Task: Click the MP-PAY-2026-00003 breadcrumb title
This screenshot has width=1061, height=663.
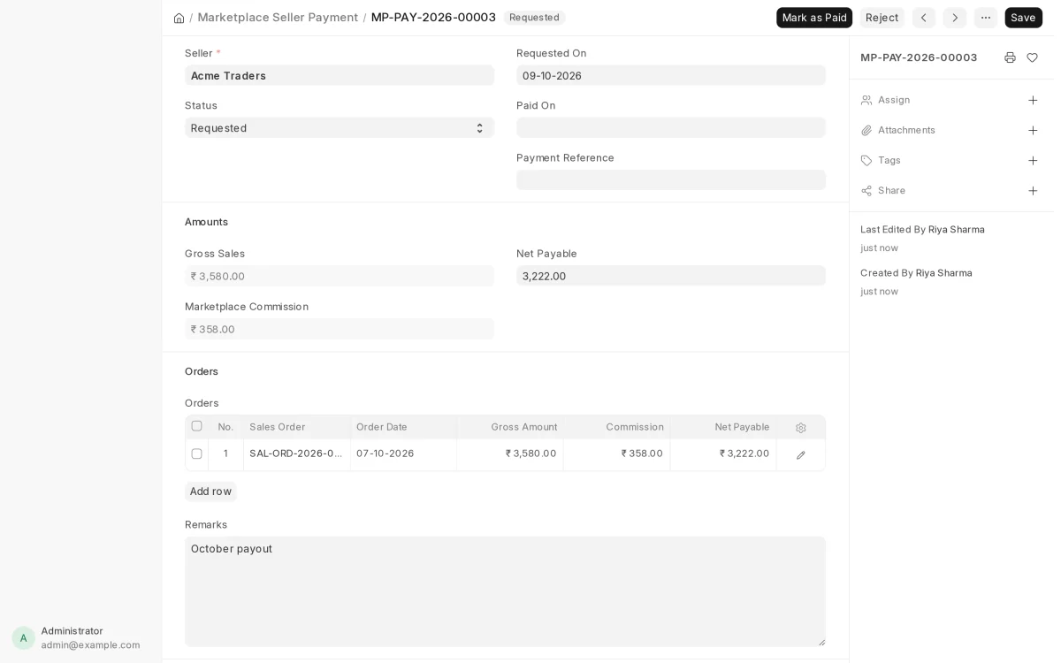Action: pyautogui.click(x=433, y=18)
